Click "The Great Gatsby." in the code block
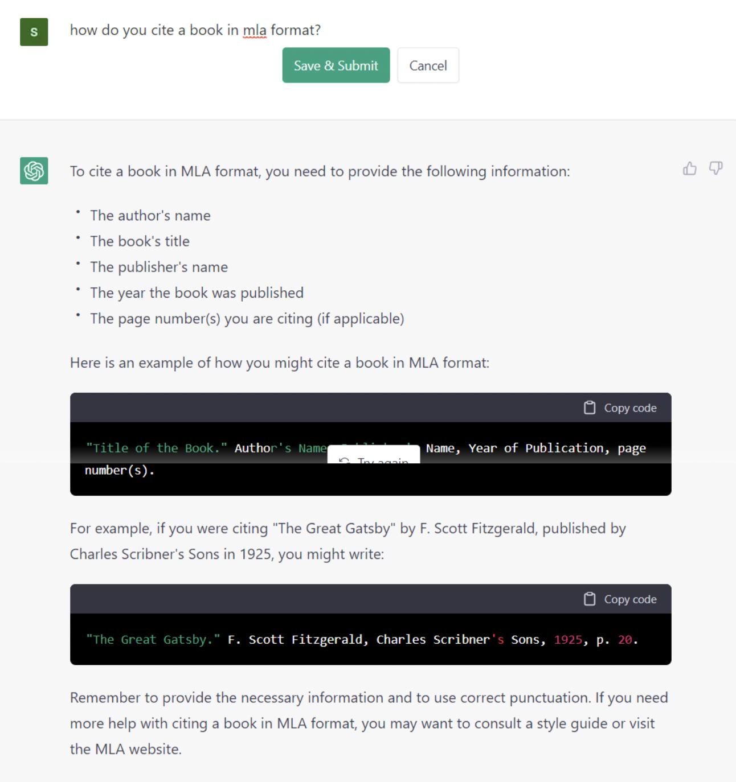 pos(153,640)
